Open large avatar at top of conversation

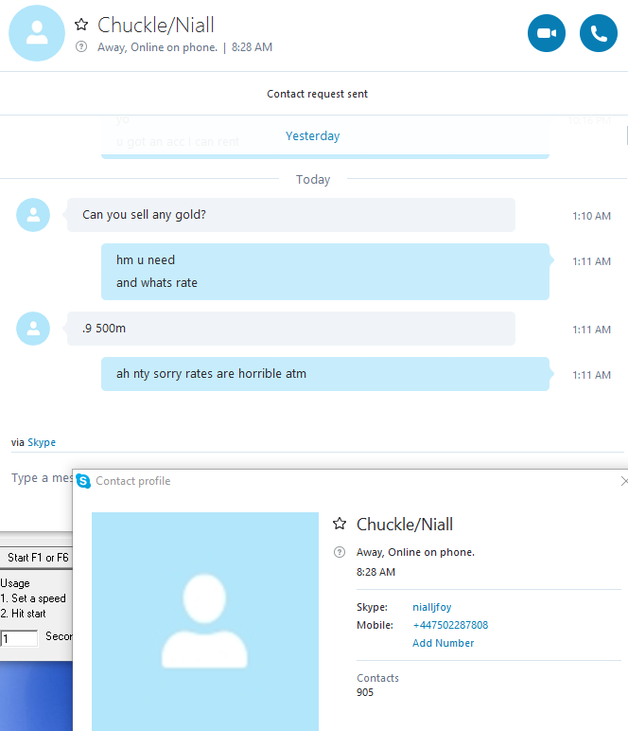37,33
